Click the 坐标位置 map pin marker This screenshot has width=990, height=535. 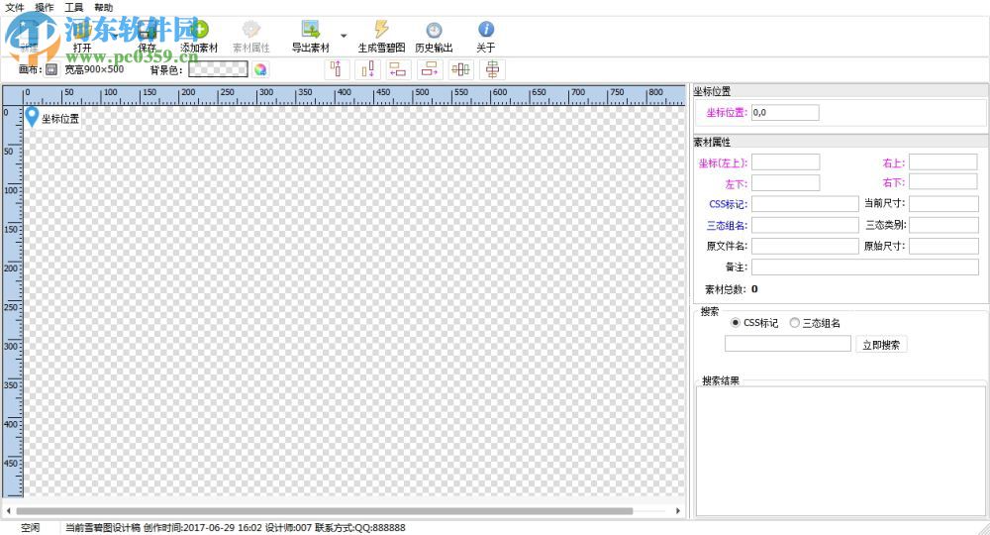coord(33,117)
